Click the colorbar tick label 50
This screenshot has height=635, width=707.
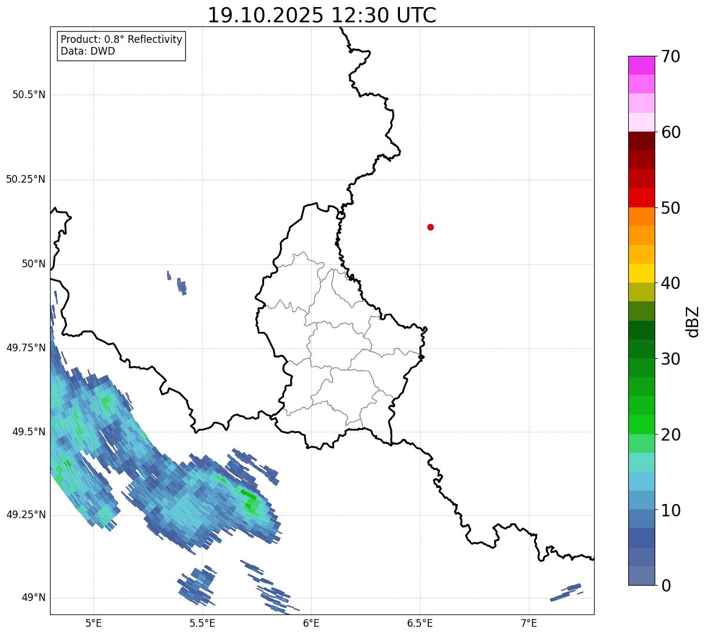click(671, 208)
